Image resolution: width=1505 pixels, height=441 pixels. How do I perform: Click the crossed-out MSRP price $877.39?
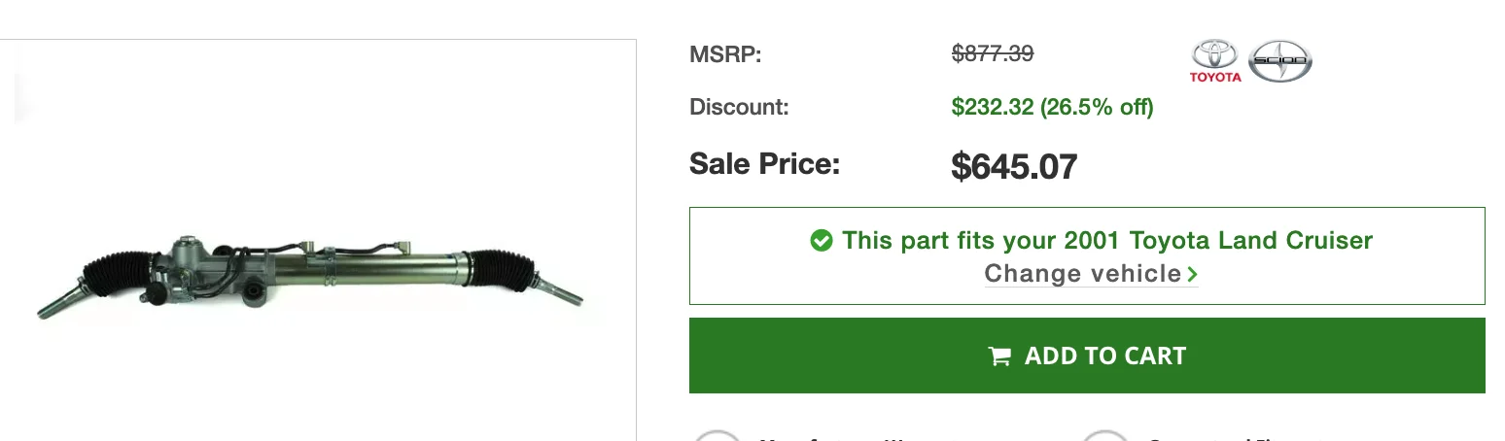point(992,54)
